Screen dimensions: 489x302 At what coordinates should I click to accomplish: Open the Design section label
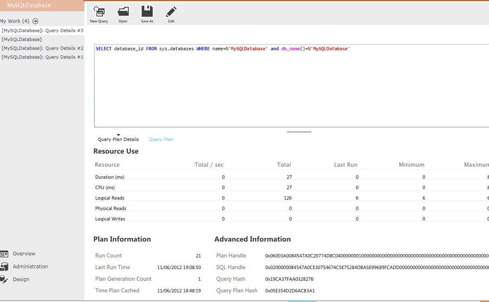(21, 280)
